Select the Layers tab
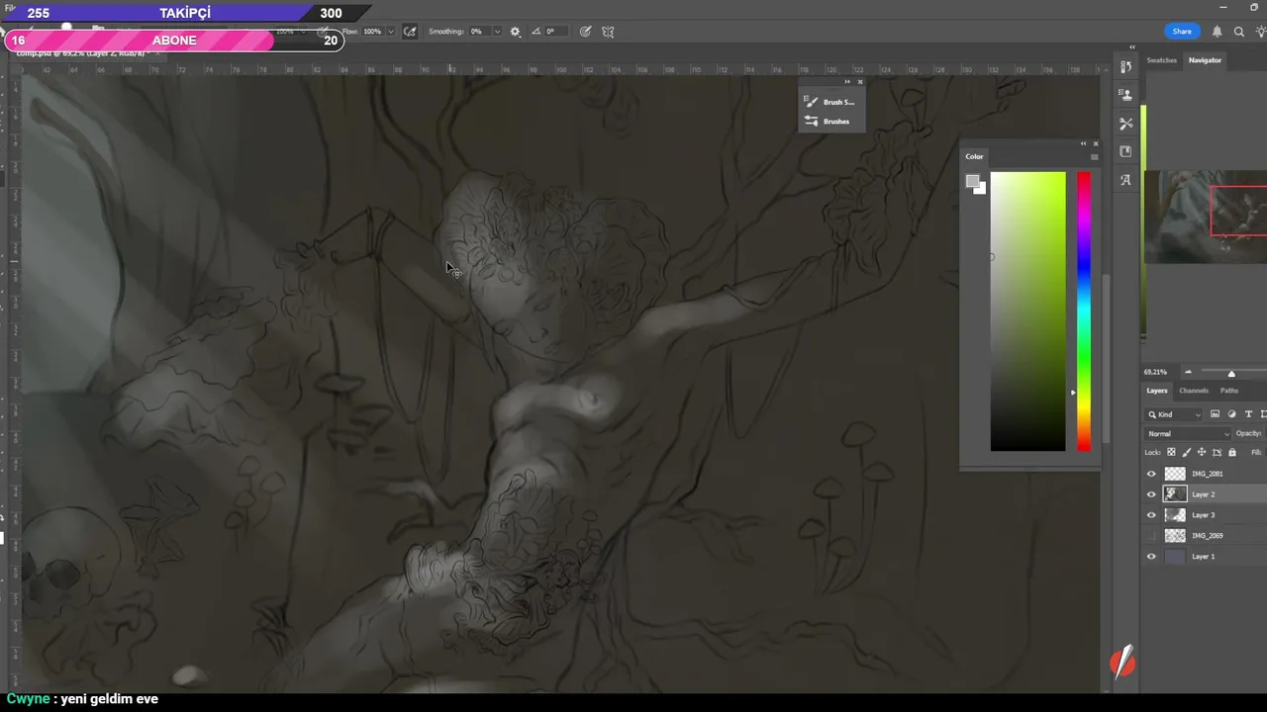Screen dimensions: 1267x712 [1157, 391]
